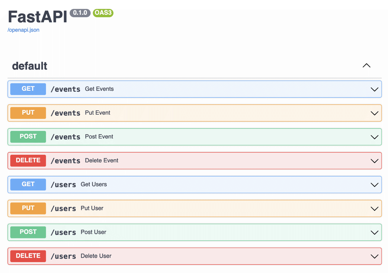Click the POST badge for /users
Viewport: 388px width, 273px height.
tap(28, 232)
